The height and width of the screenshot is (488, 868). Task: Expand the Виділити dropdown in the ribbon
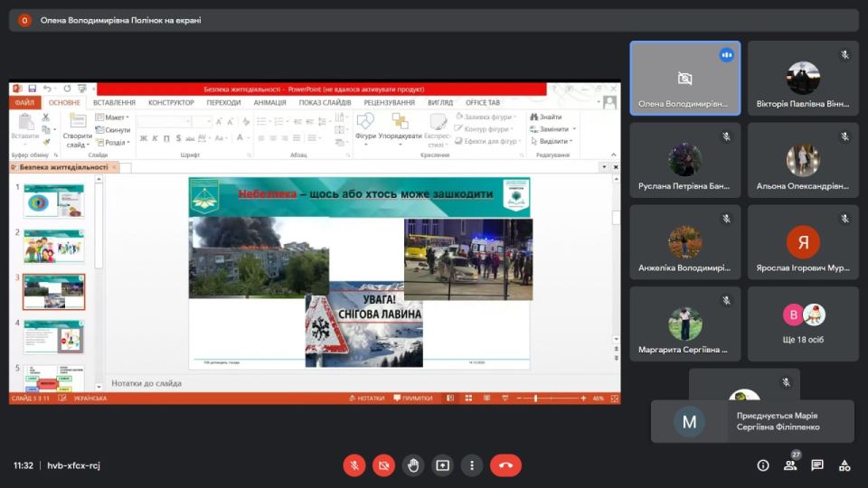(x=553, y=142)
